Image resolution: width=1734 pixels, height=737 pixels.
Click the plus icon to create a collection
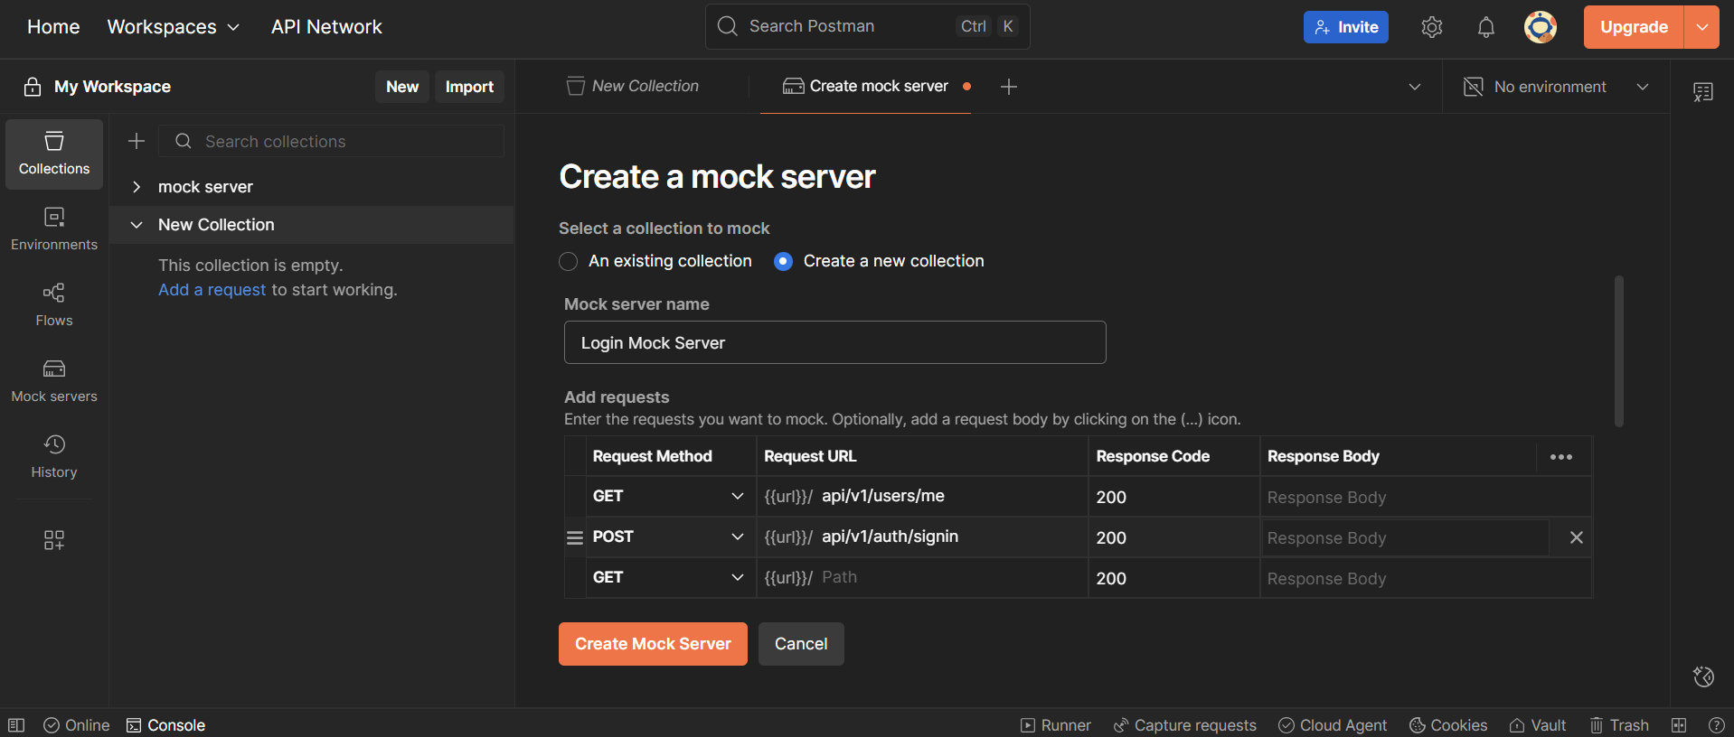point(137,141)
